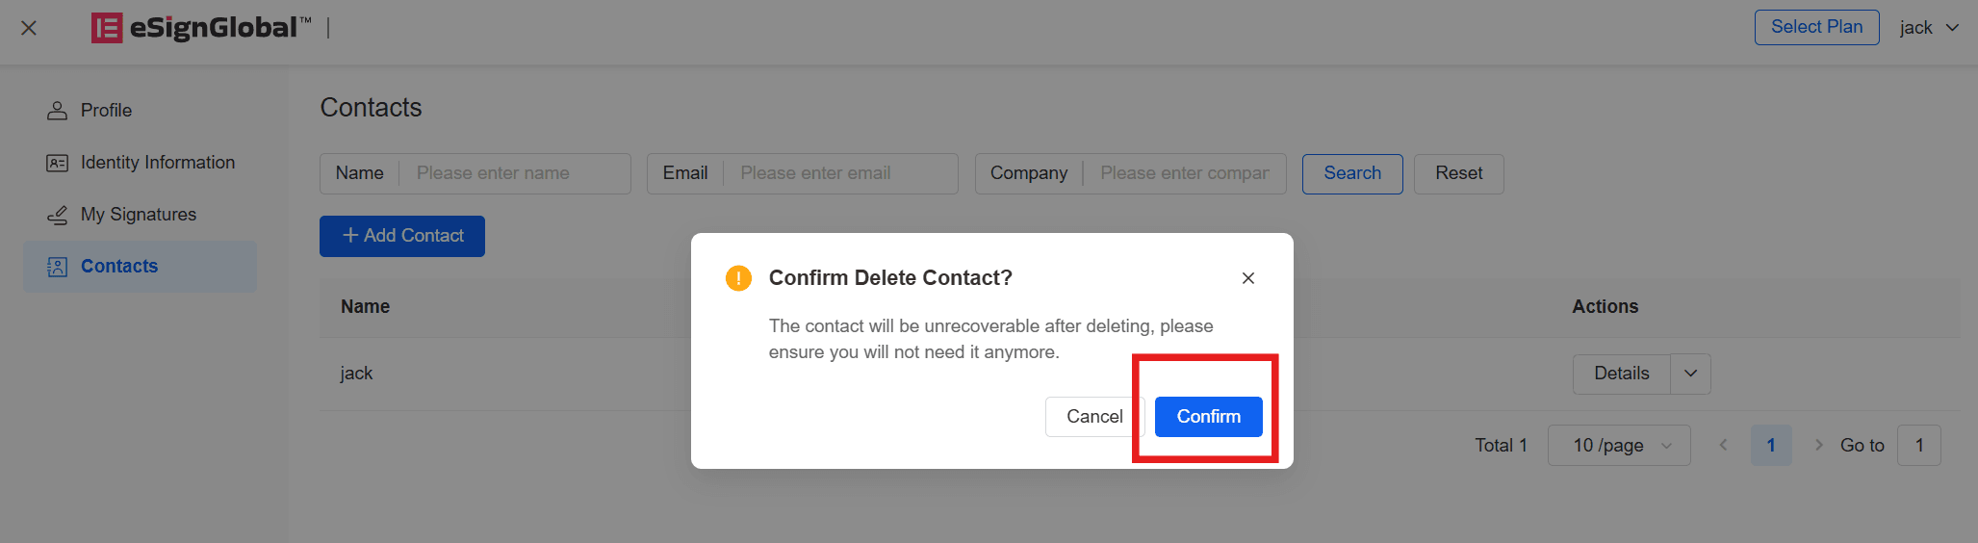Expand the jack account dropdown
1978x543 pixels.
click(x=1930, y=28)
